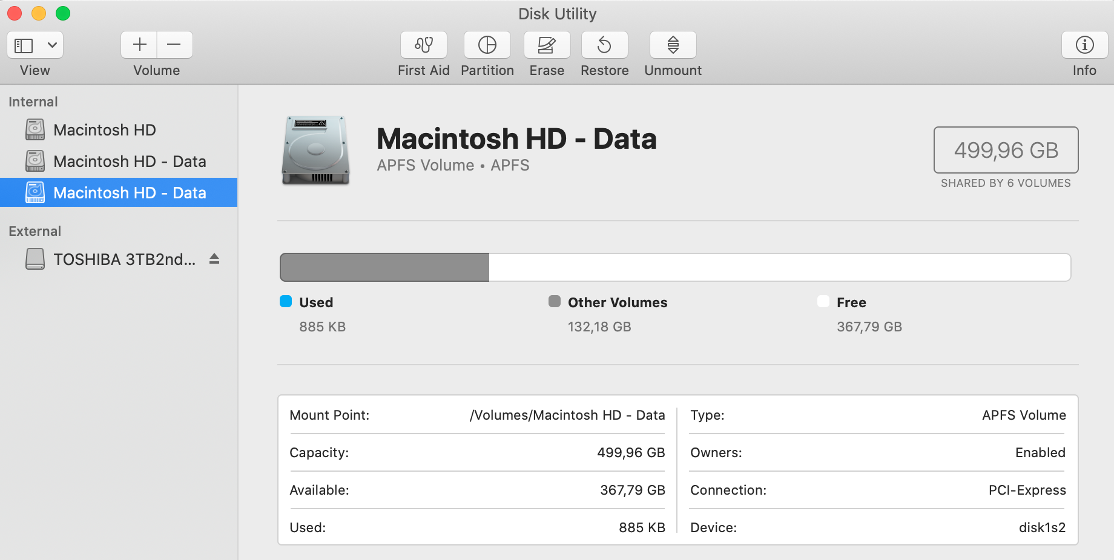1114x560 pixels.
Task: Click the unselected Macintosh HD - Data disk icon
Action: pos(35,161)
